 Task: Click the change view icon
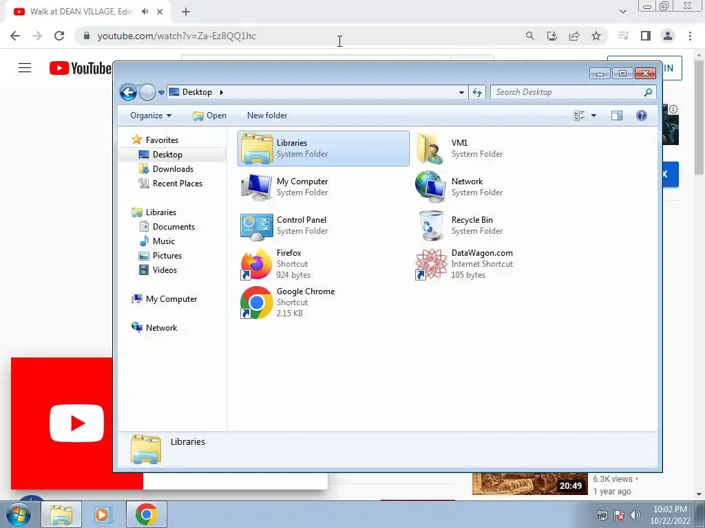(580, 115)
